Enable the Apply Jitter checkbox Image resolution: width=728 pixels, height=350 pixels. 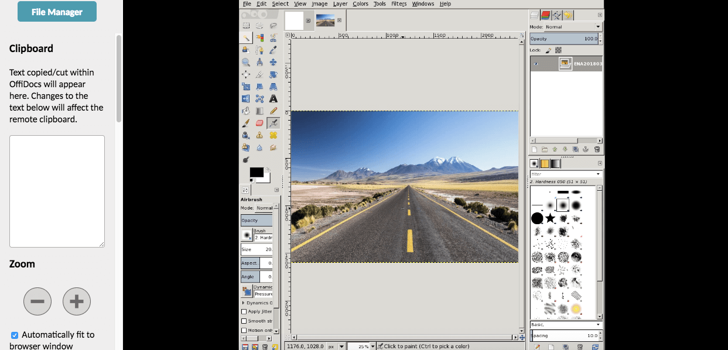tap(244, 311)
